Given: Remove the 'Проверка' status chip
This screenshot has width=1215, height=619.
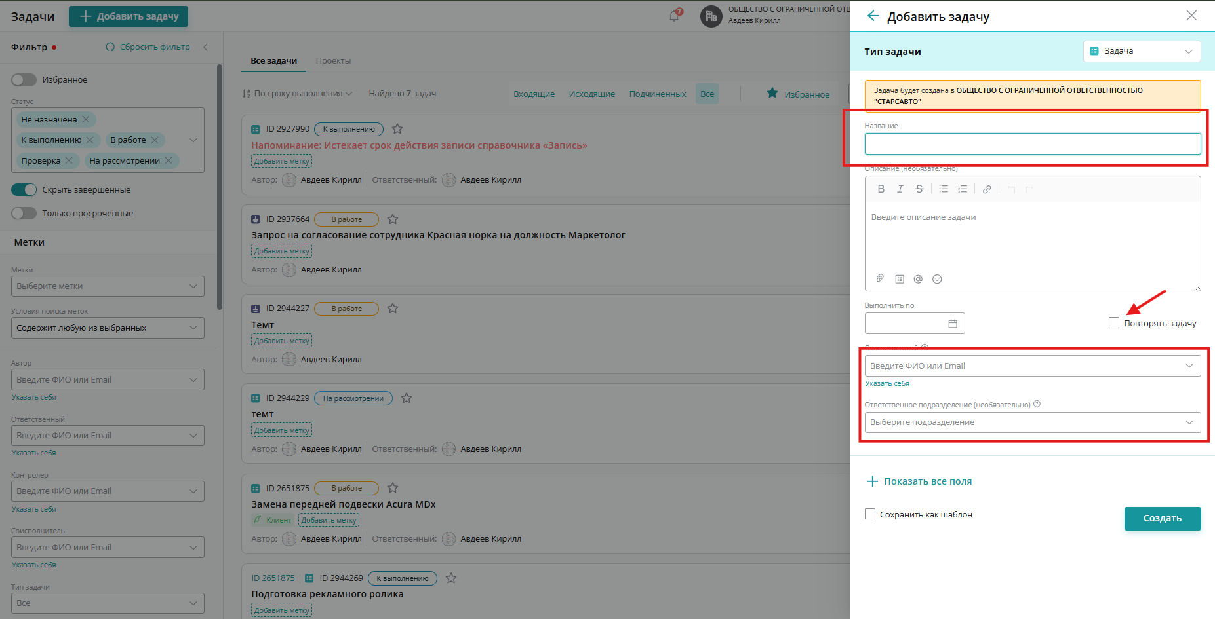Looking at the screenshot, I should coord(69,160).
